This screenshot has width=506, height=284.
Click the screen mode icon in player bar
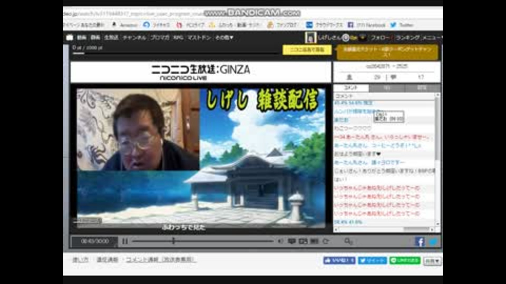303,241
